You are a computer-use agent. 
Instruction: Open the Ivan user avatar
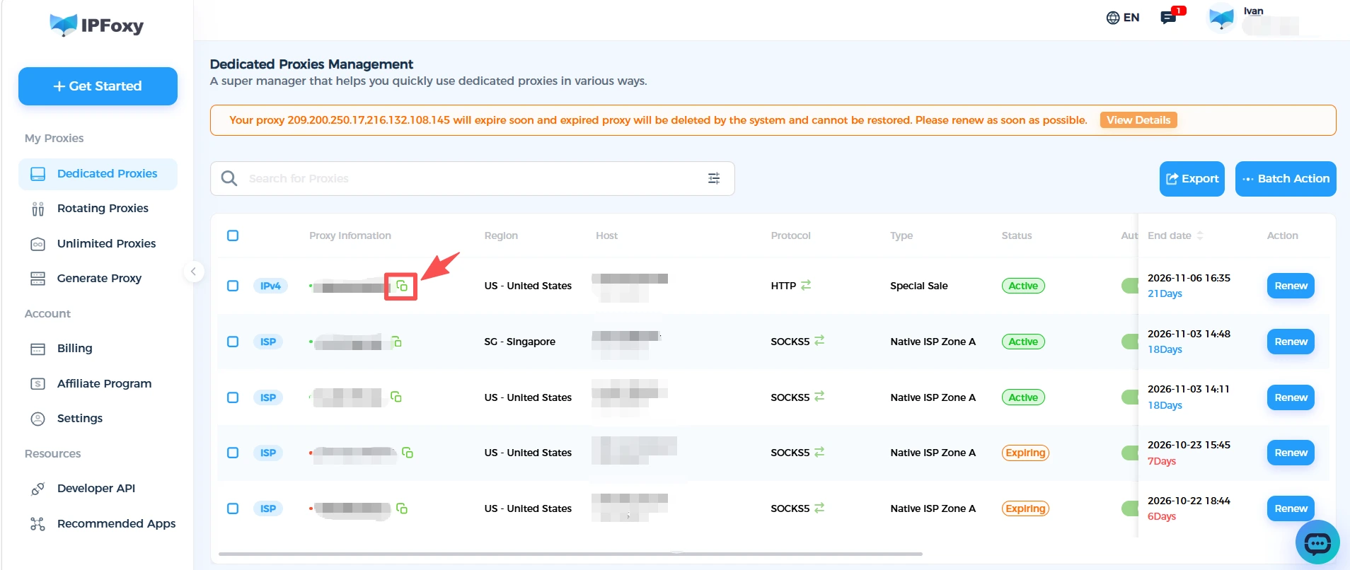coord(1222,18)
